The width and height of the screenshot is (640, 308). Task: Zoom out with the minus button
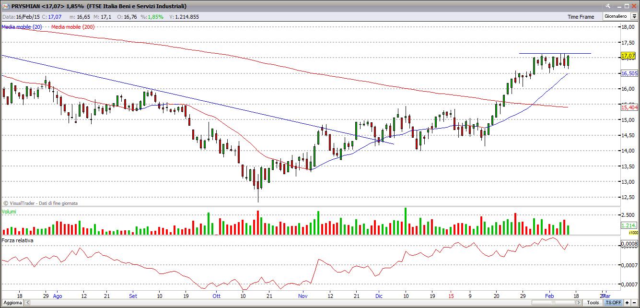pos(635,303)
